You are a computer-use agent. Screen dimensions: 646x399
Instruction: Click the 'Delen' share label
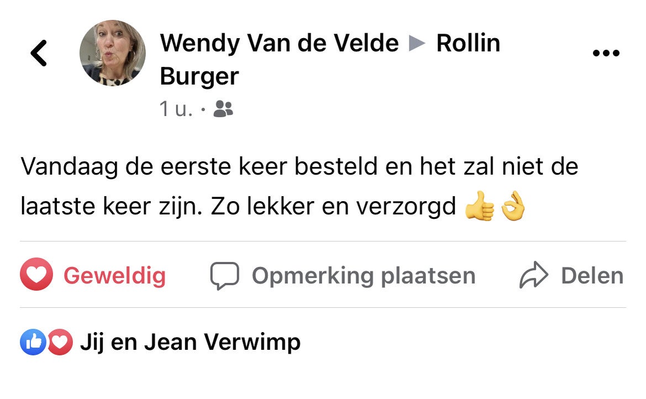(x=592, y=275)
